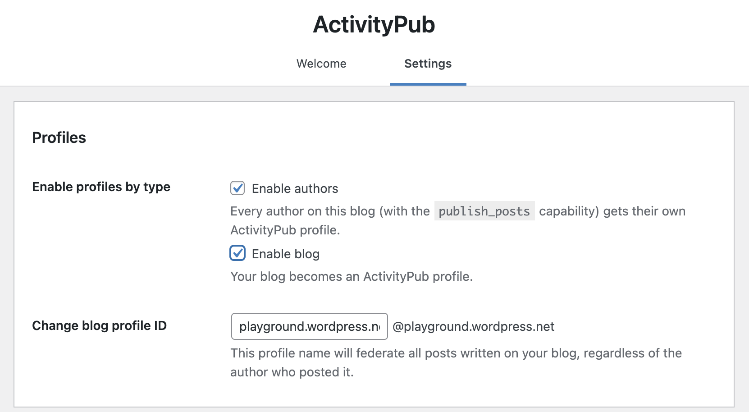
Task: Click the 'Change blog profile ID' label
Action: click(x=99, y=325)
